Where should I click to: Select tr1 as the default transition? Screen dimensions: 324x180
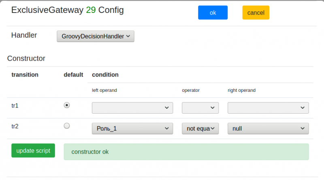(x=66, y=105)
